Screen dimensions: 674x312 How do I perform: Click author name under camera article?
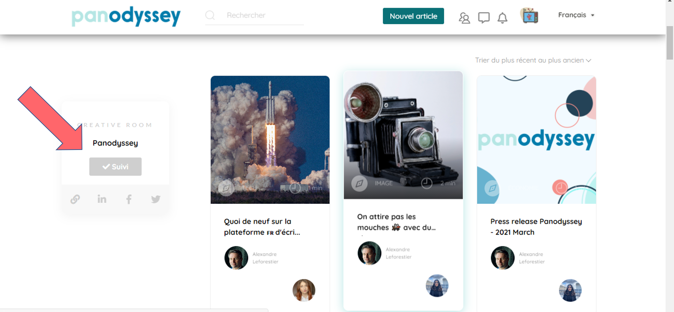click(x=398, y=253)
